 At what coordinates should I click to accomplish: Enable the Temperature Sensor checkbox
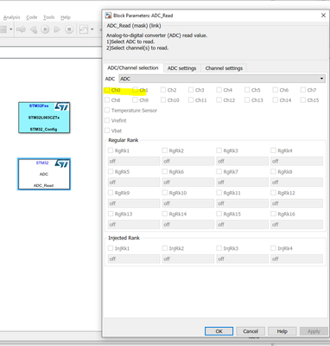(107, 110)
